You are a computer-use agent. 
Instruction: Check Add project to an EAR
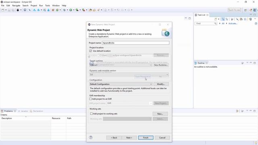pyautogui.click(x=90, y=99)
